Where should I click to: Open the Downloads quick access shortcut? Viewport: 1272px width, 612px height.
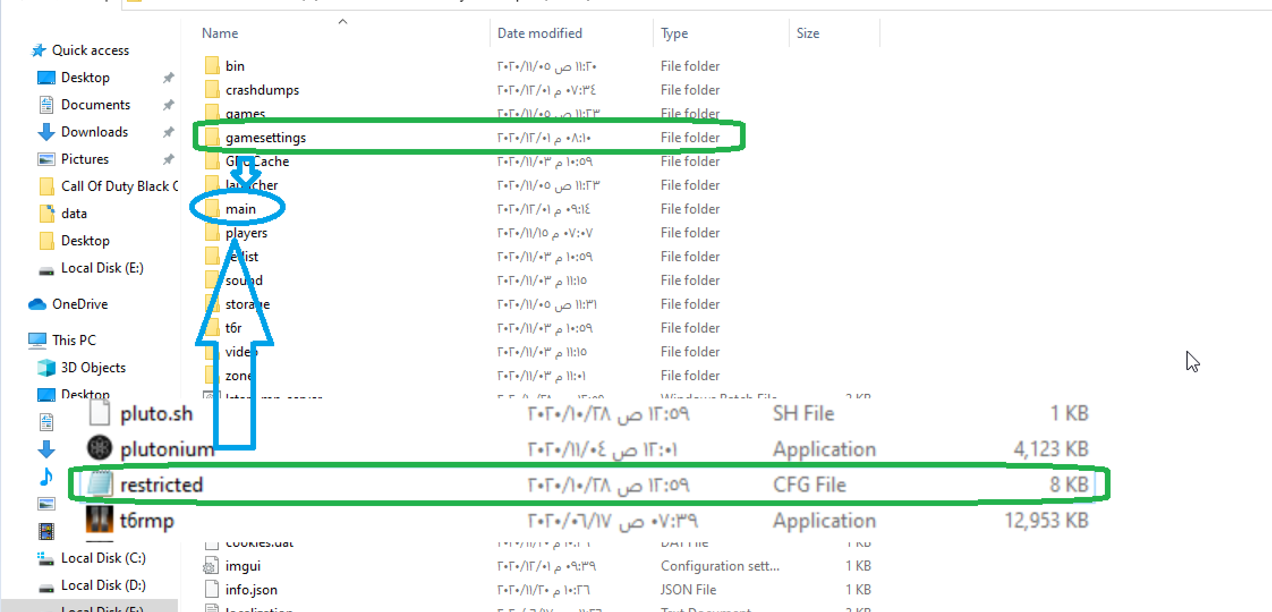(x=95, y=132)
